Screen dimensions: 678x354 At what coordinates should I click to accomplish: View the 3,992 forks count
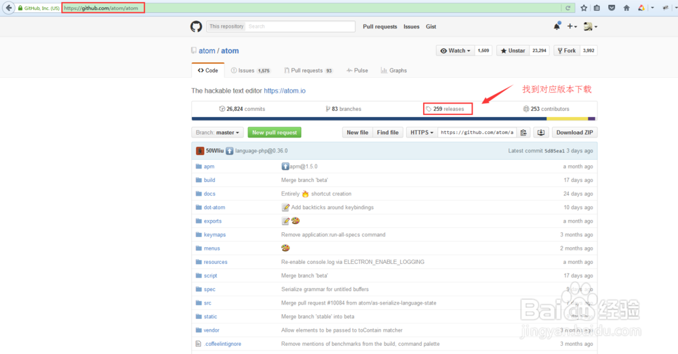(x=589, y=51)
